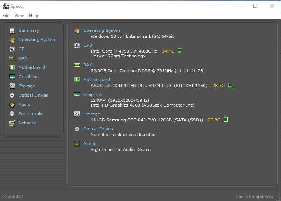Click the Optical Drives heading link in summary

[x=98, y=129]
